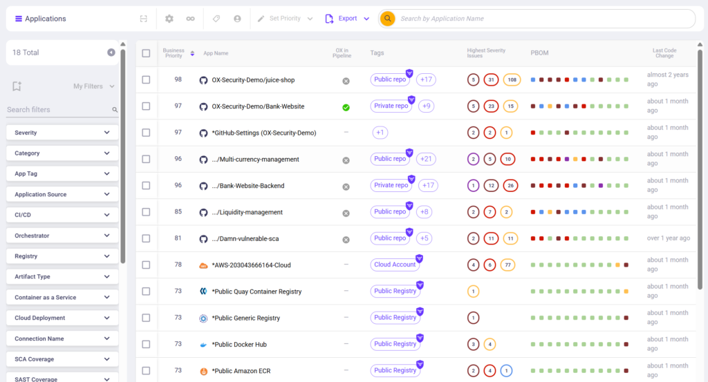Click the GitHub icon for OX-Security-Demo/juice-shop
The width and height of the screenshot is (708, 382).
[204, 80]
